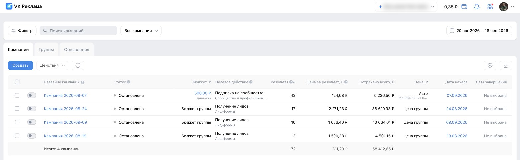520x160 pixels.
Task: Click the help icon next to Название кампании
Action: 82,82
